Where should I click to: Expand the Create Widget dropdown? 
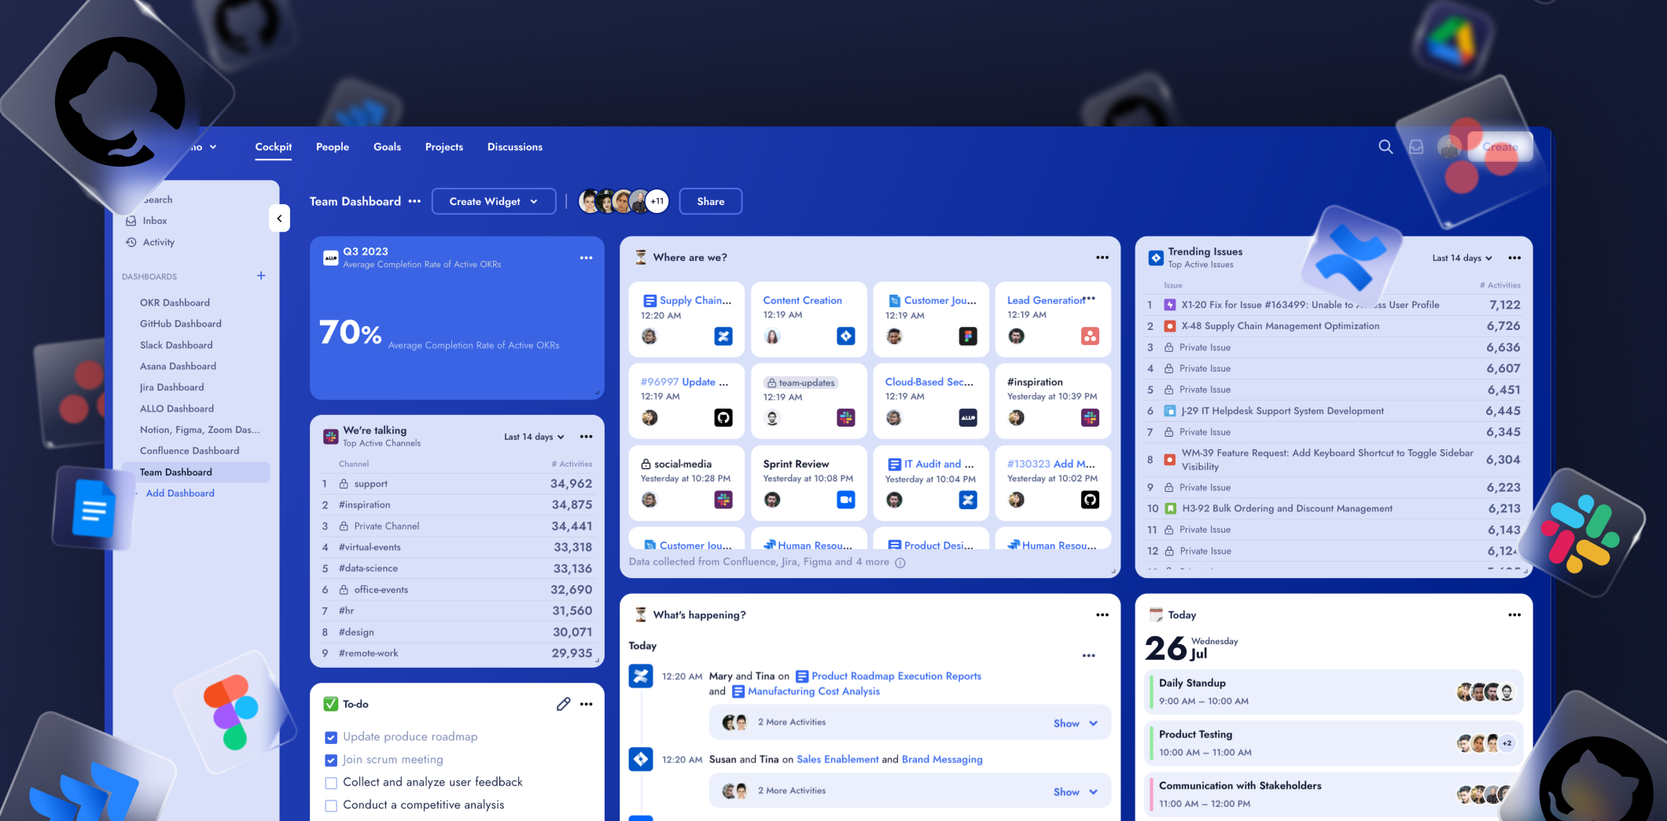493,201
